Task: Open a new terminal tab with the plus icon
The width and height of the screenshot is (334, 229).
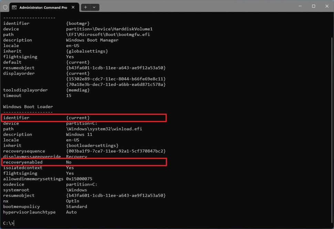Action: (85, 7)
